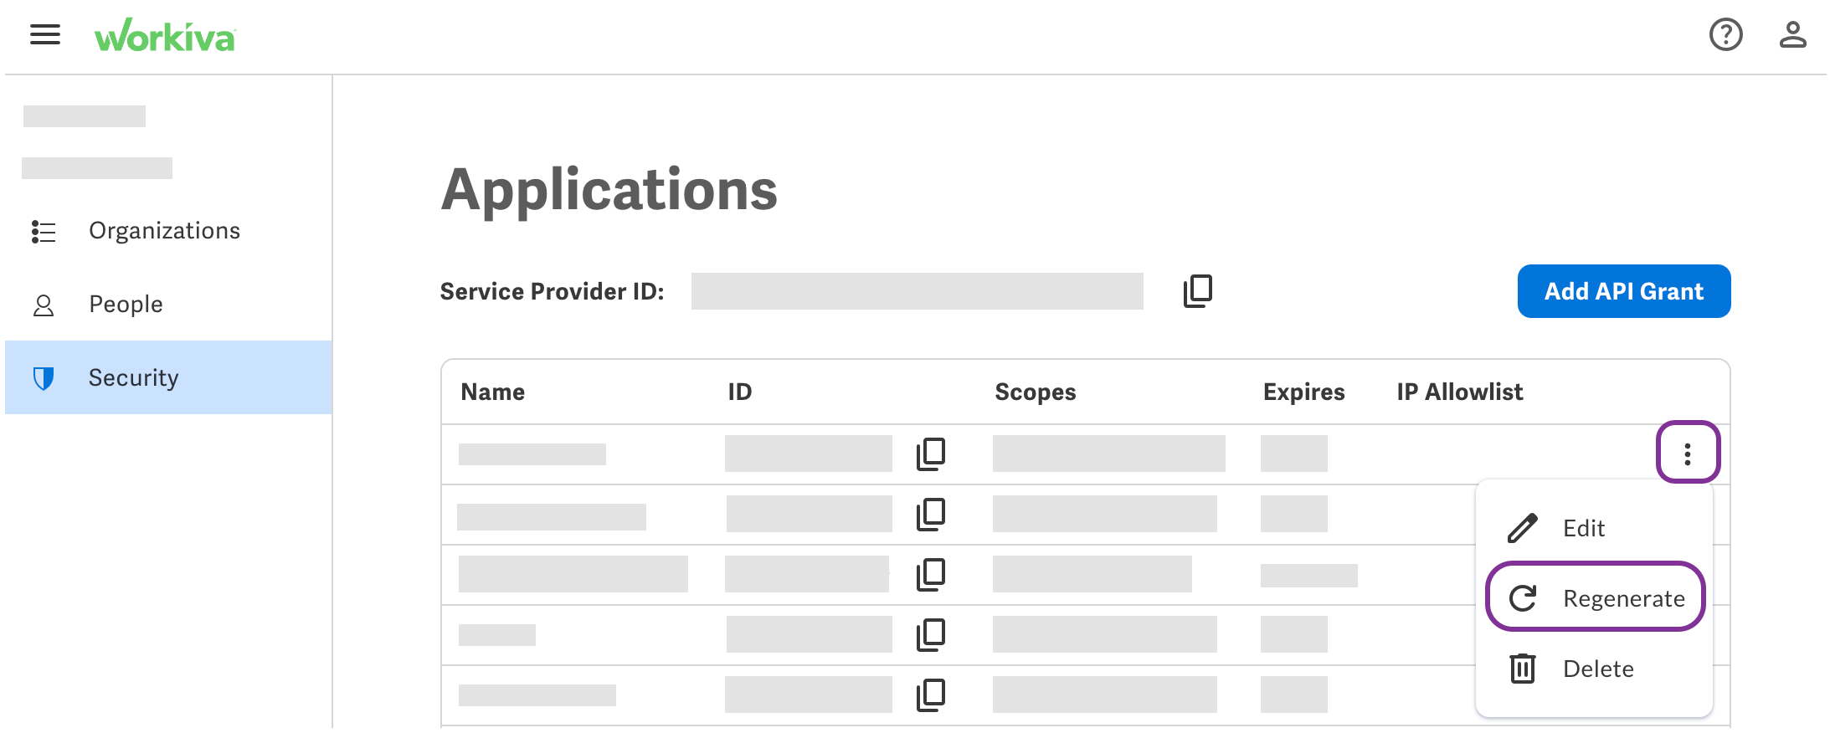Open the user profile icon
Image resolution: width=1830 pixels, height=733 pixels.
pos(1793,34)
